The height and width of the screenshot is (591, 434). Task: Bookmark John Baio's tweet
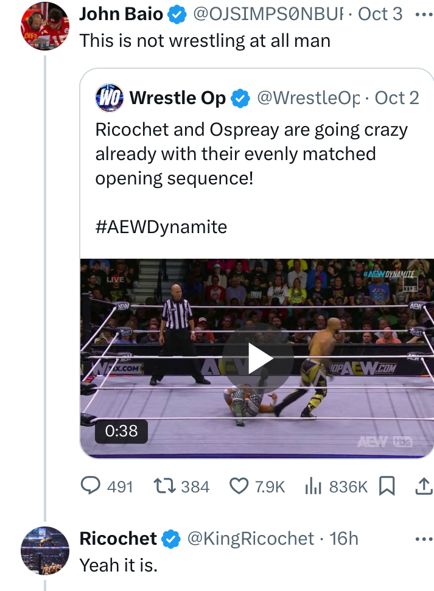(387, 486)
